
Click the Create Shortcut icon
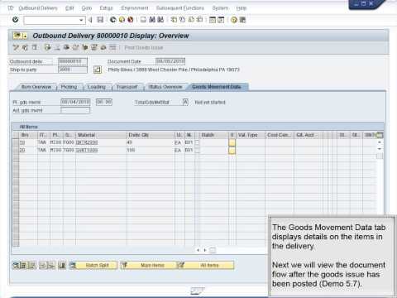[221, 20]
